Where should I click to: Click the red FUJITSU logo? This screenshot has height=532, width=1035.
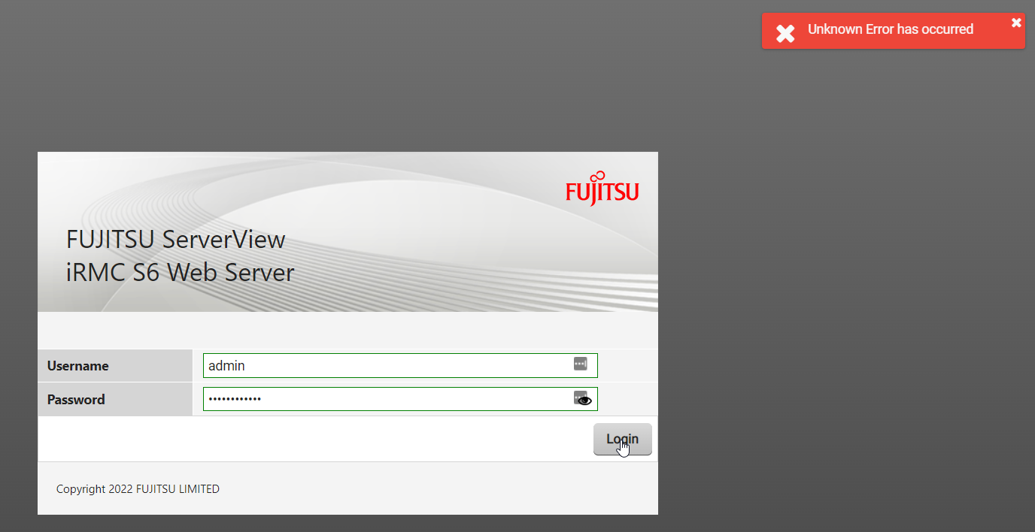click(602, 189)
